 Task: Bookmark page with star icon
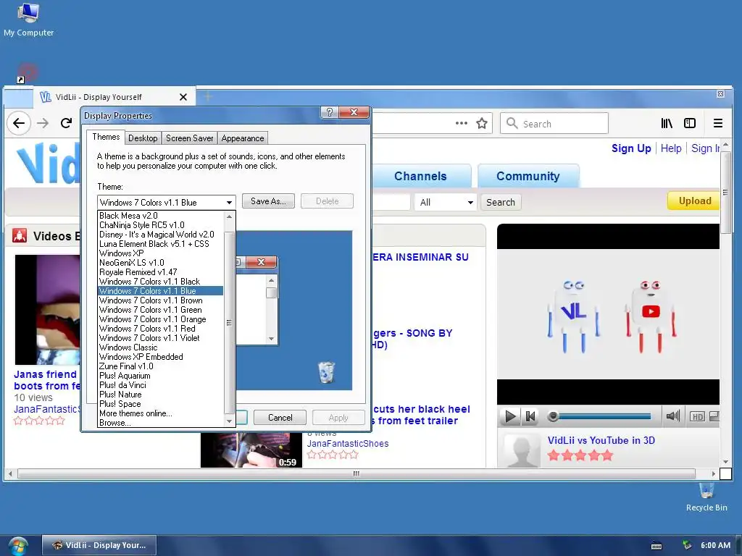pyautogui.click(x=482, y=123)
